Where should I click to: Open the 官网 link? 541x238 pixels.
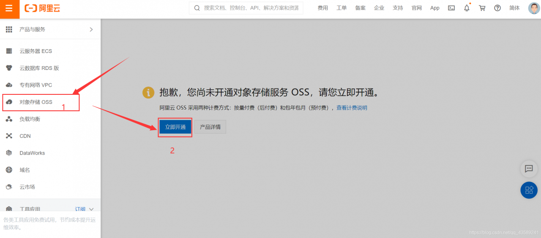[x=417, y=8]
